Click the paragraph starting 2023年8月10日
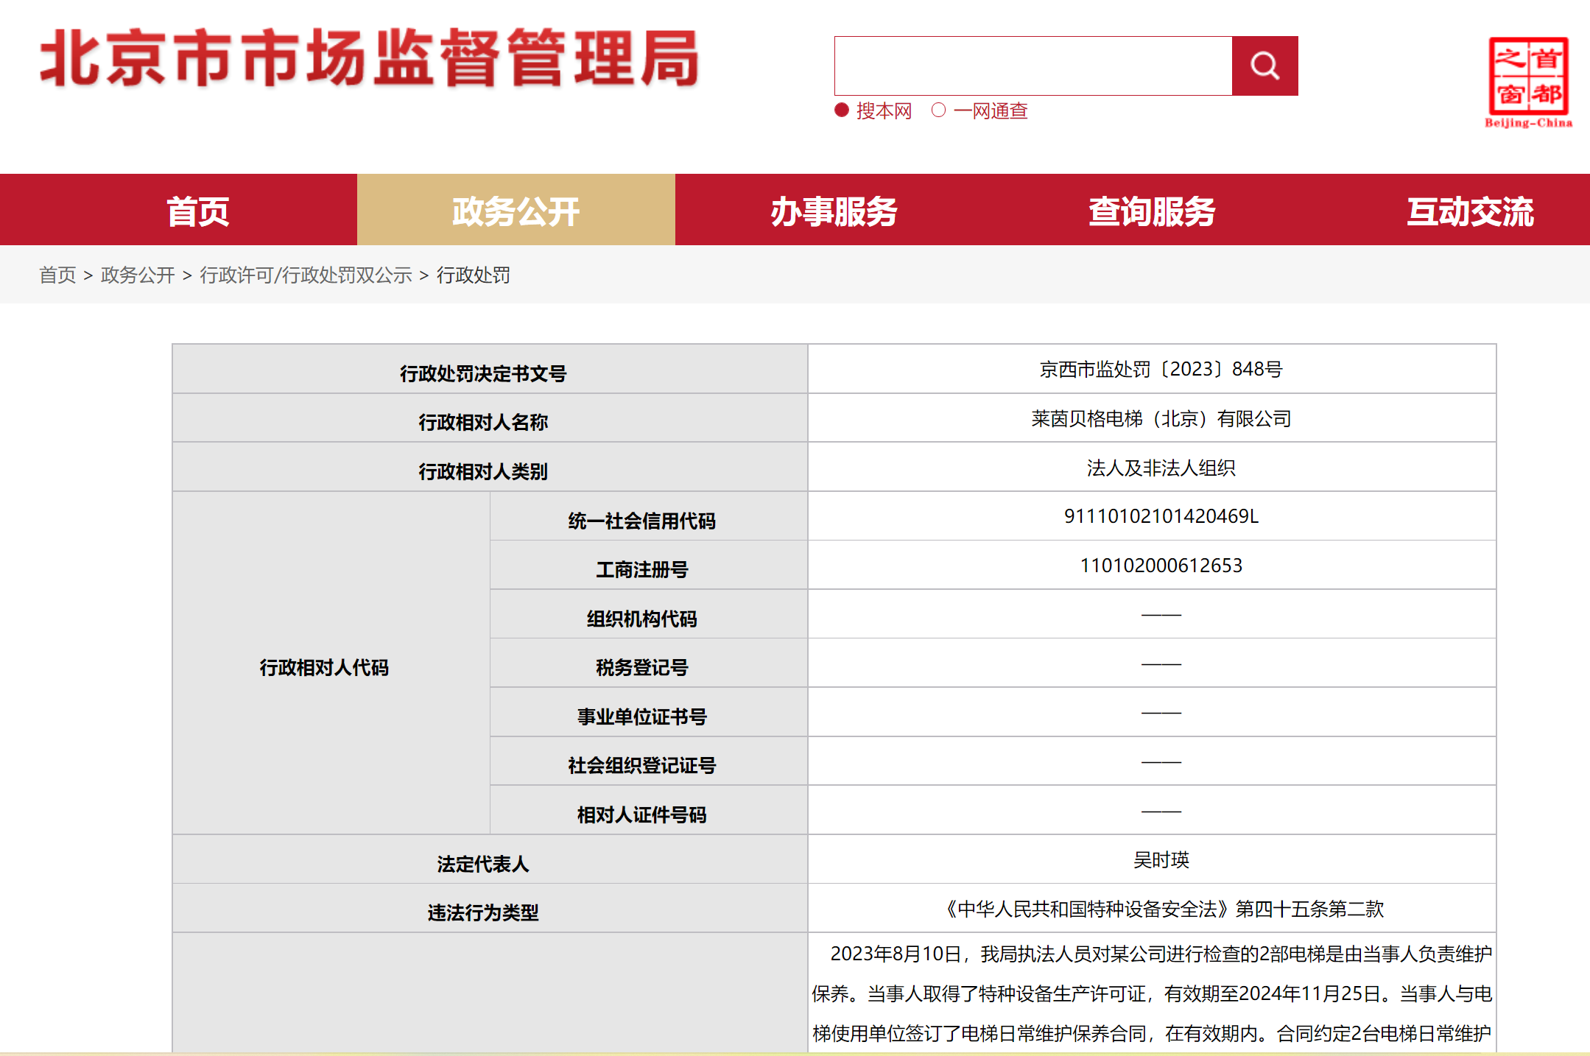Image resolution: width=1590 pixels, height=1056 pixels. point(1152,993)
